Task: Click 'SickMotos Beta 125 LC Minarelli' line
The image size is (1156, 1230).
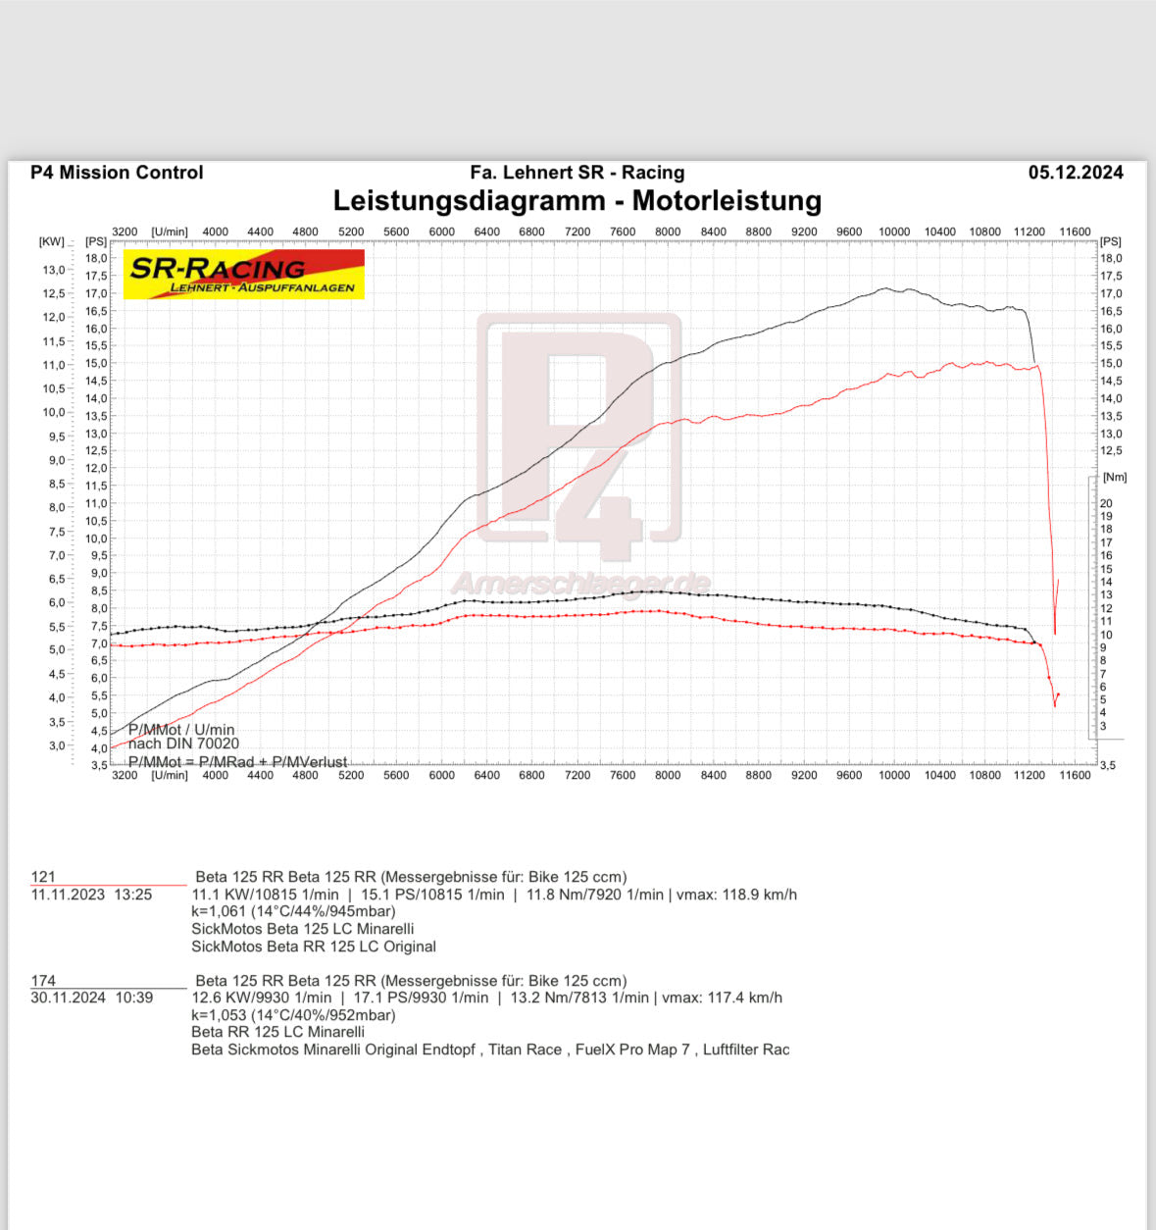Action: (303, 929)
